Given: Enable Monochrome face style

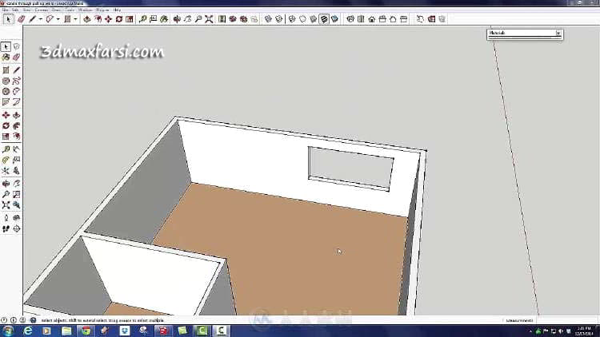Looking at the screenshot, I should click(x=334, y=18).
